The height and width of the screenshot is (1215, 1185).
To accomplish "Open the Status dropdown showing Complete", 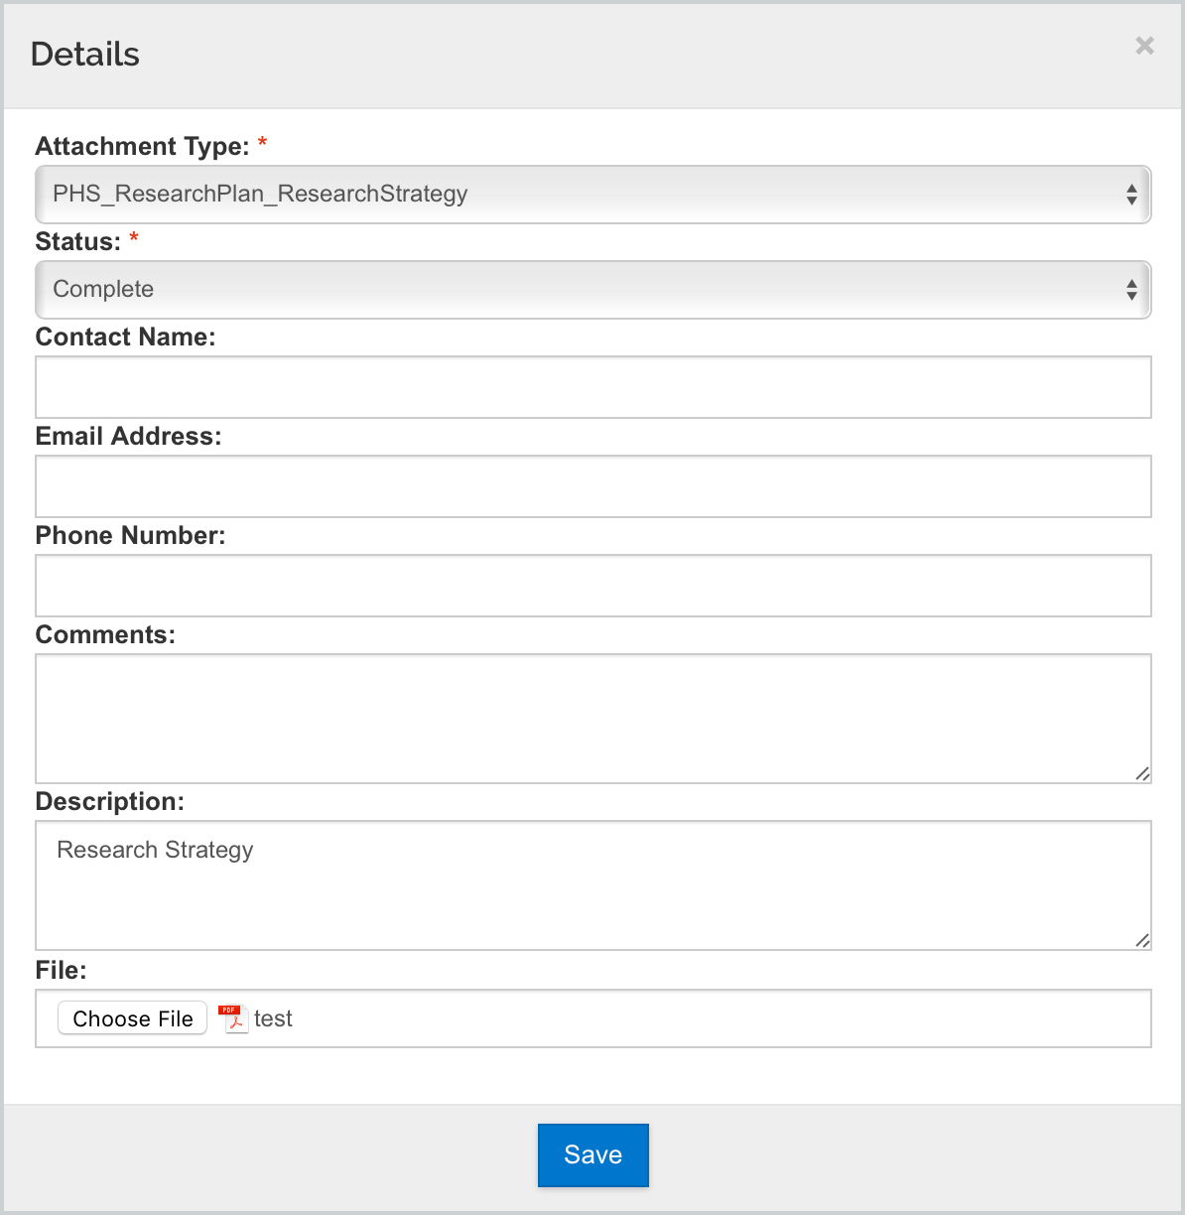I will coord(593,290).
